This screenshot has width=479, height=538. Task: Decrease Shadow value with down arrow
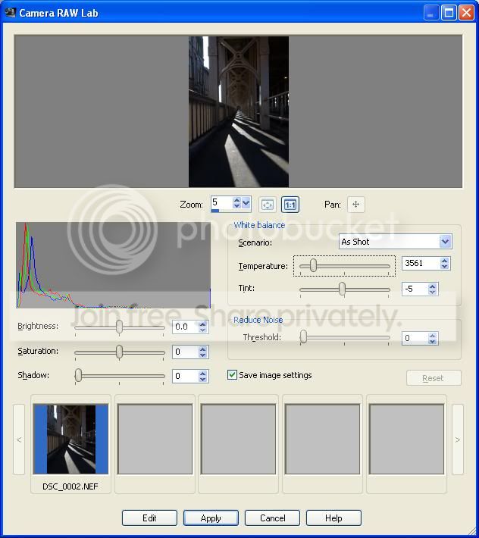[x=203, y=379]
